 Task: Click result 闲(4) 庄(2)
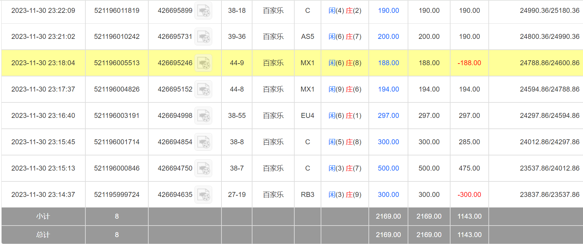point(345,11)
